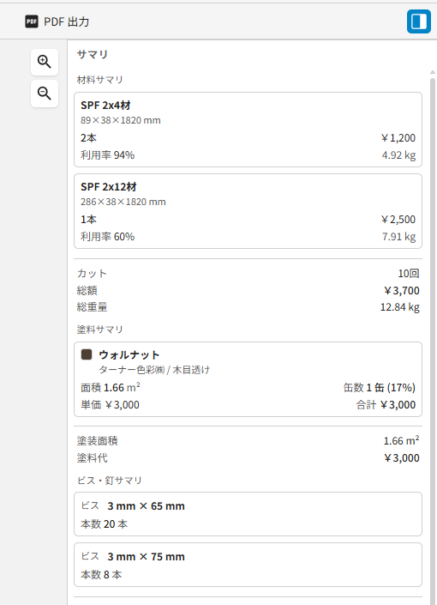437x605 pixels.
Task: Click the 1本 quantity text
Action: click(88, 219)
